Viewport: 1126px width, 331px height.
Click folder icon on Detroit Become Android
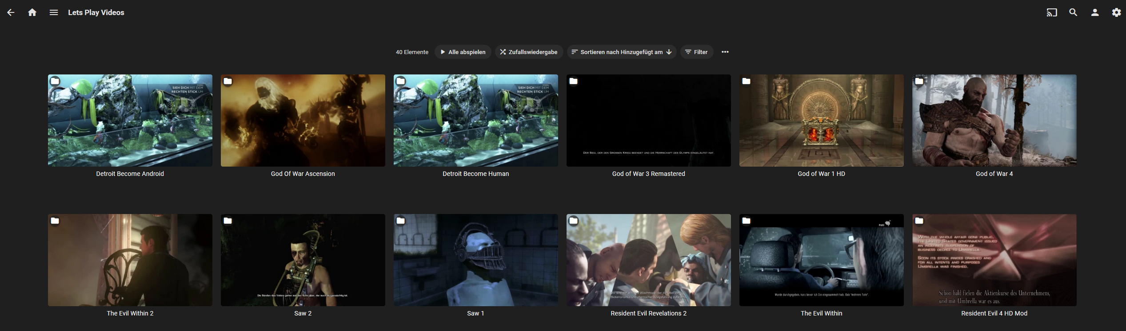pyautogui.click(x=55, y=81)
